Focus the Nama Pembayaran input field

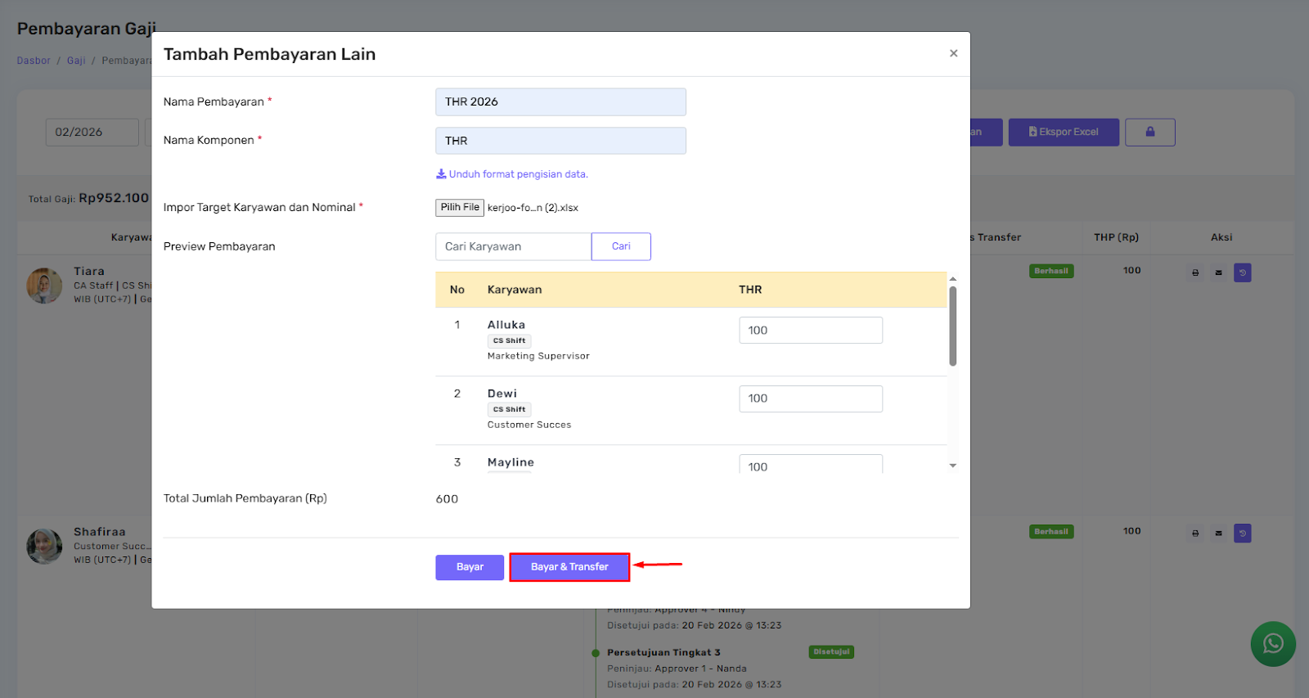tap(560, 102)
